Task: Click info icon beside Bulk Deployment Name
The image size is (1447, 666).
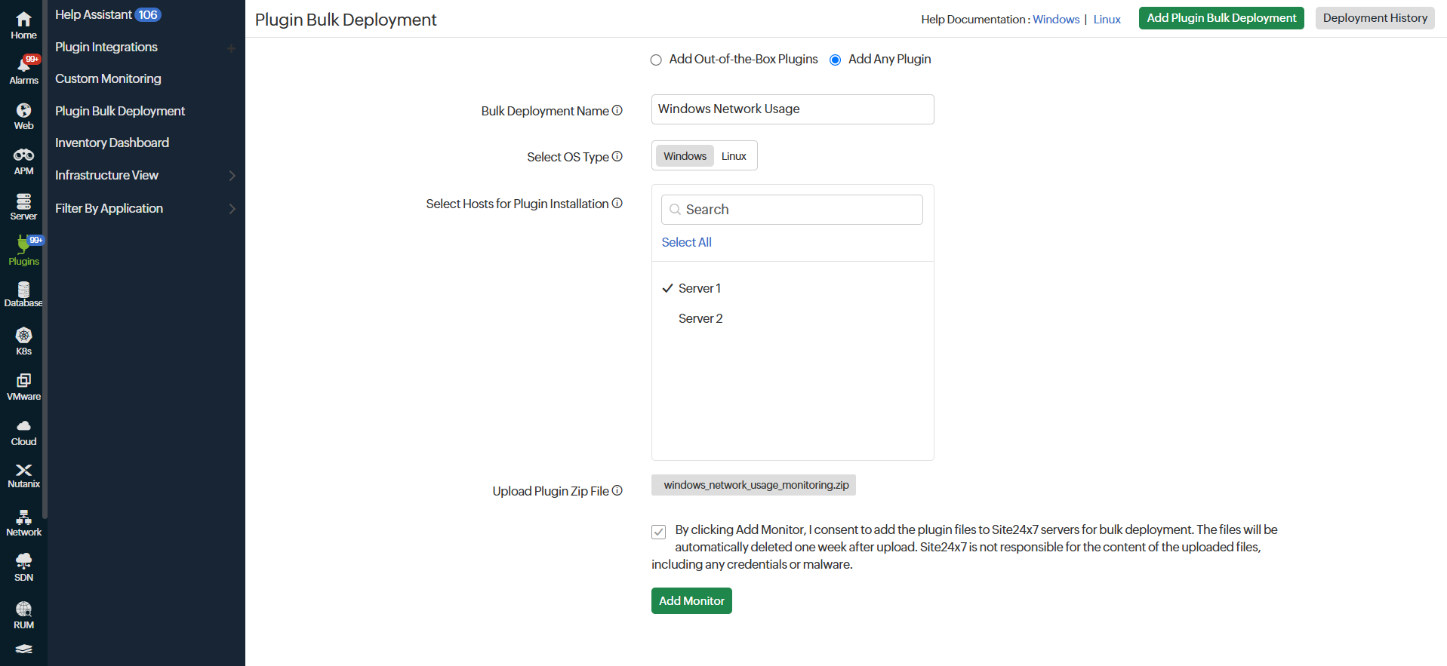Action: pyautogui.click(x=617, y=111)
